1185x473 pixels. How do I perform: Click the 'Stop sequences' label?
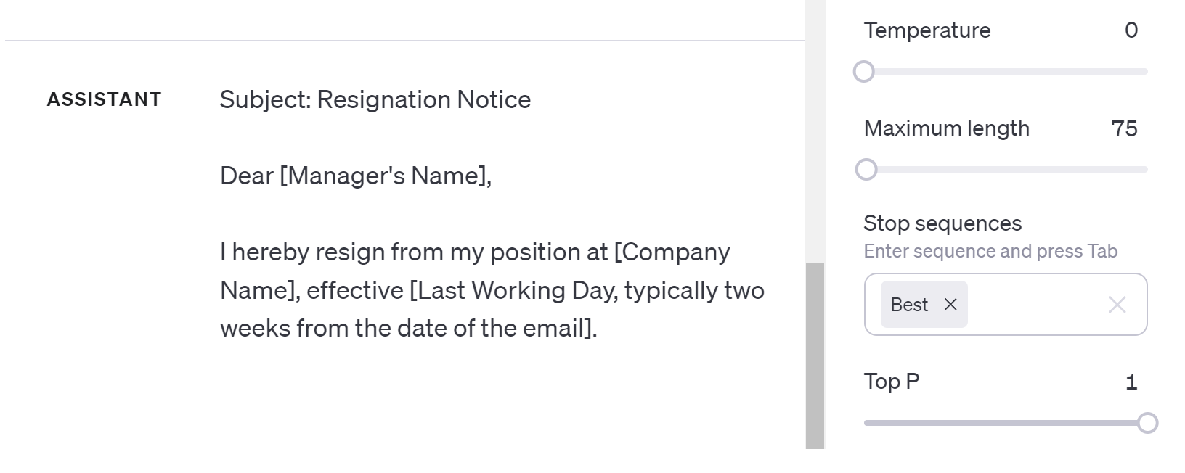pyautogui.click(x=942, y=223)
